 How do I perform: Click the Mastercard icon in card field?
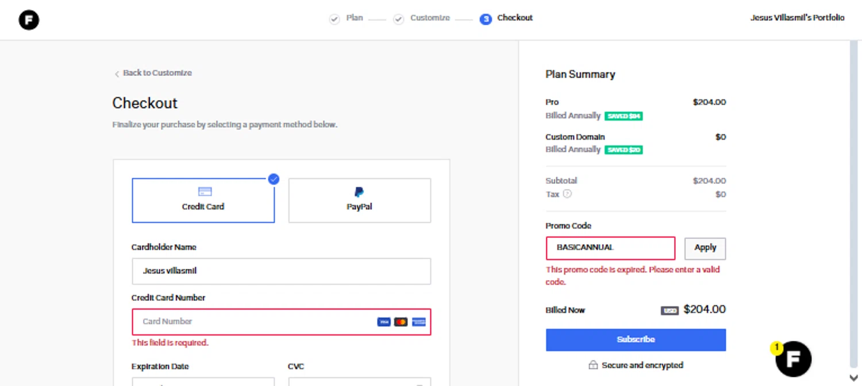click(x=401, y=322)
